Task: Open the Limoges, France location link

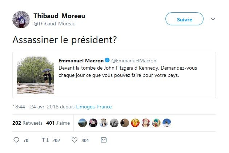Action: [x=94, y=107]
